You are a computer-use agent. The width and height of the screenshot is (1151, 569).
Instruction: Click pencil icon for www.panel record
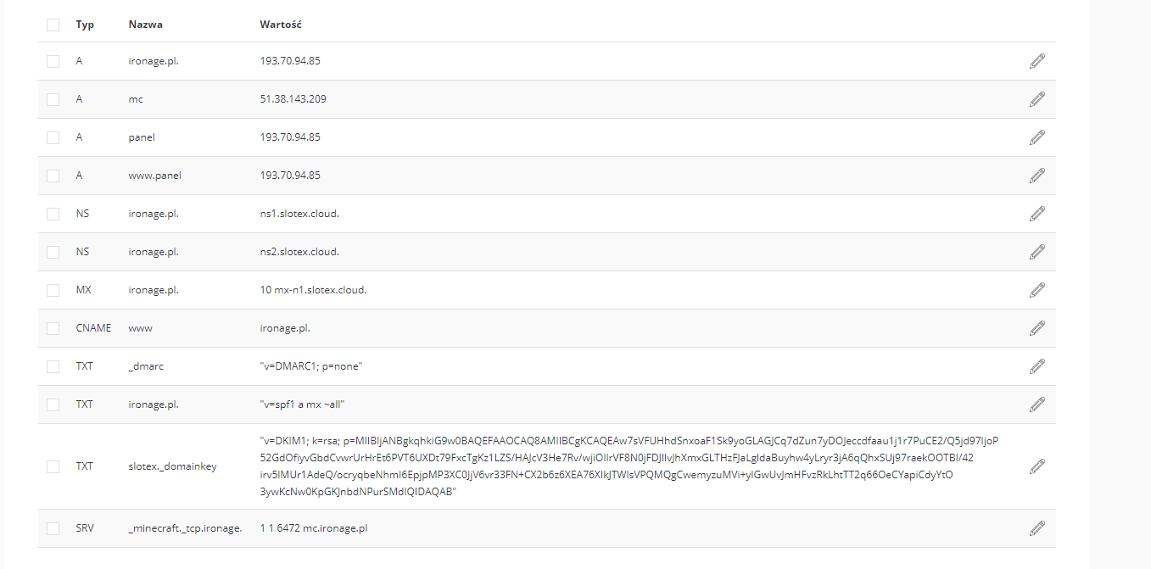coord(1036,176)
